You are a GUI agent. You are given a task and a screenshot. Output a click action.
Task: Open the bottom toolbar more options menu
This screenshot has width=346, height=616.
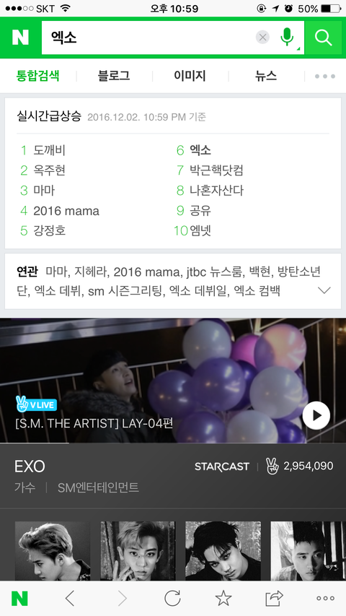point(325,599)
